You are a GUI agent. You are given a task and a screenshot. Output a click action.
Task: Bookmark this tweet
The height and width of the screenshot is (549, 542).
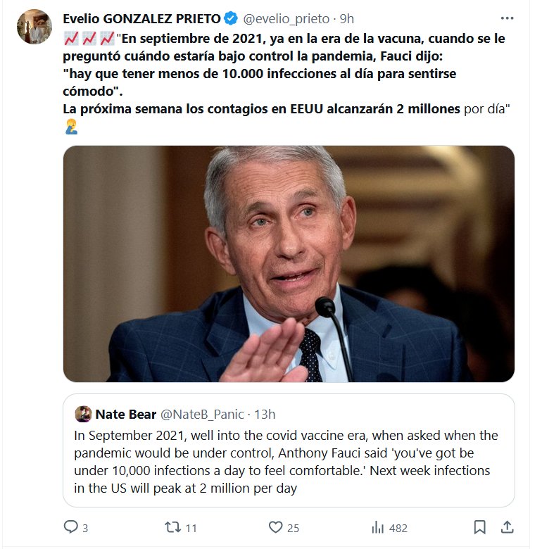(479, 527)
